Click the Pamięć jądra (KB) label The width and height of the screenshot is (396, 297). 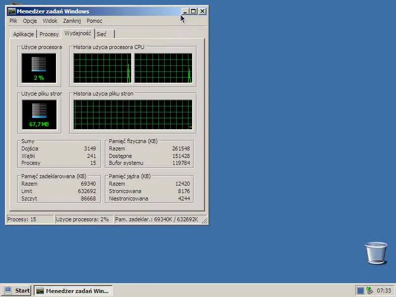point(130,176)
